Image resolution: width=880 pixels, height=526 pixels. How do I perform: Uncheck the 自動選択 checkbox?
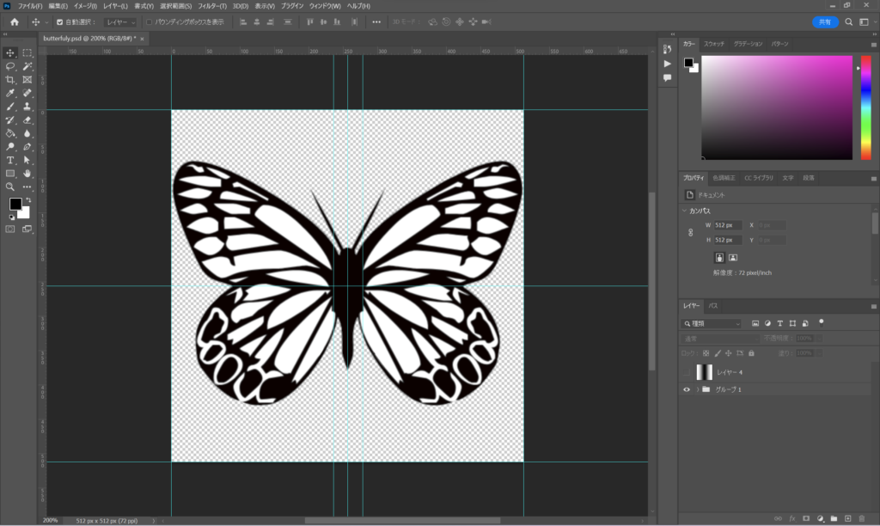59,21
